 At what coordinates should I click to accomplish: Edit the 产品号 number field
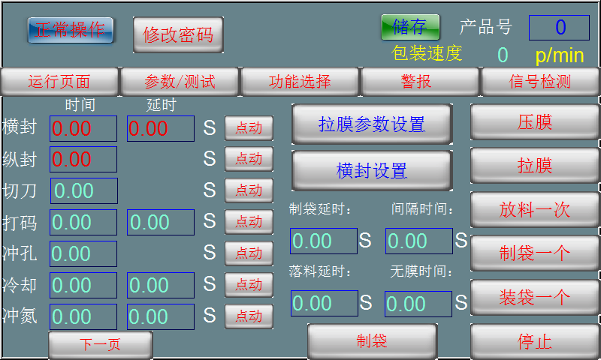(559, 28)
